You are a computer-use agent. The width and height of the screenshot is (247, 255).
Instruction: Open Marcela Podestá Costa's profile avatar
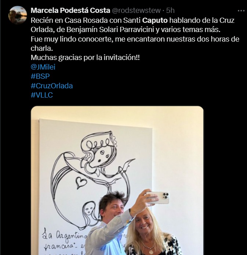click(18, 15)
